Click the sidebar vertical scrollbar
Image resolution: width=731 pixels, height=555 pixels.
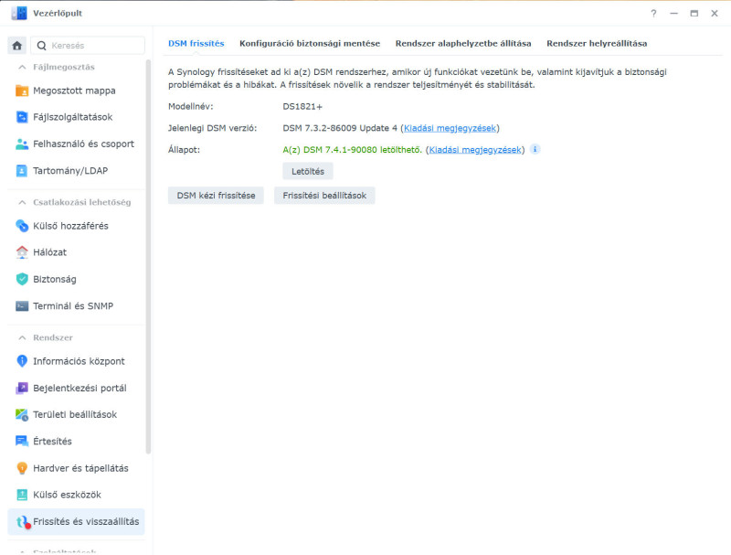(148, 257)
